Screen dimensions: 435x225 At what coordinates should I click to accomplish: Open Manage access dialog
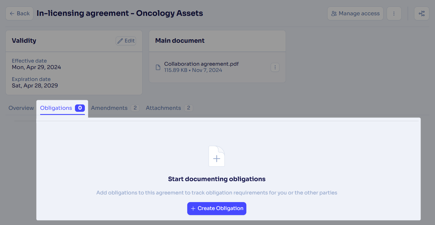[355, 14]
